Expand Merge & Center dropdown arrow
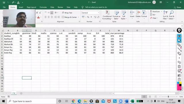Viewport: 184px width, 104px height. pyautogui.click(x=78, y=17)
